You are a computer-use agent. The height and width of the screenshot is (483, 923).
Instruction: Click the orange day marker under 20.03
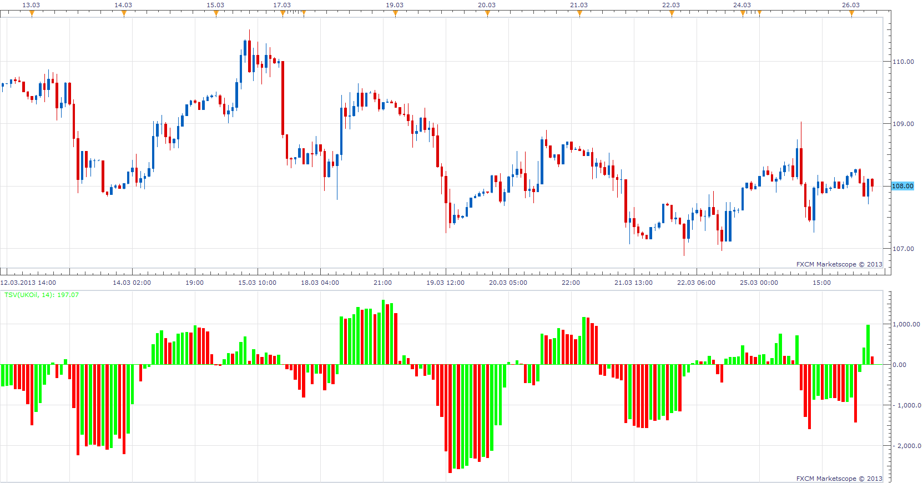click(487, 14)
